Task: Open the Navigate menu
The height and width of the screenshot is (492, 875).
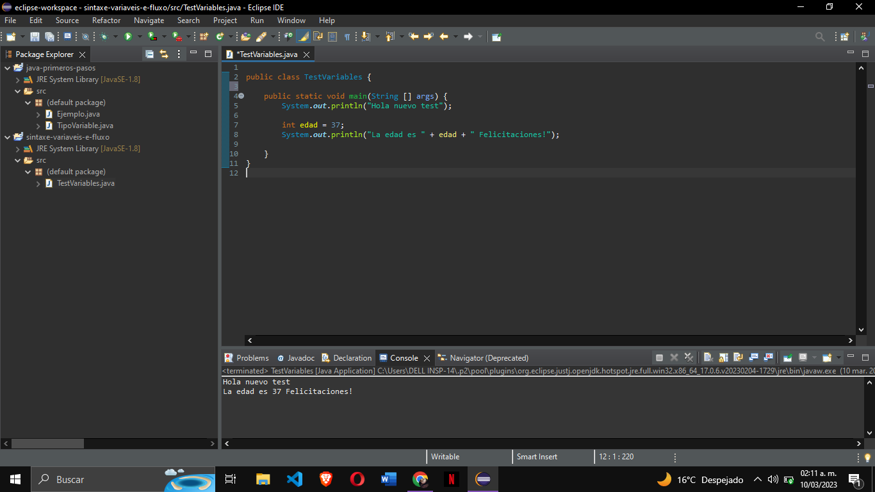Action: click(x=149, y=20)
